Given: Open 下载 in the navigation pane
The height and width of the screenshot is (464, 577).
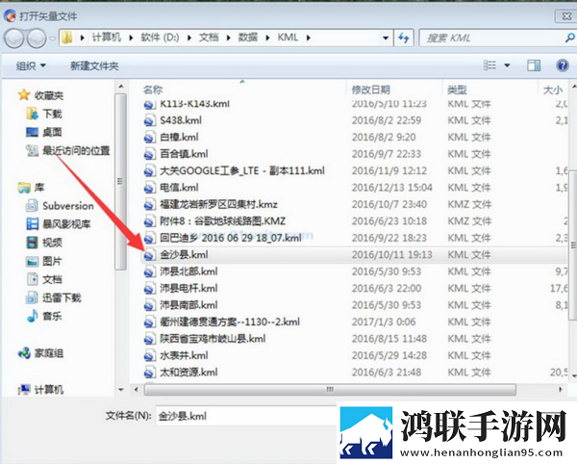Looking at the screenshot, I should tap(44, 114).
